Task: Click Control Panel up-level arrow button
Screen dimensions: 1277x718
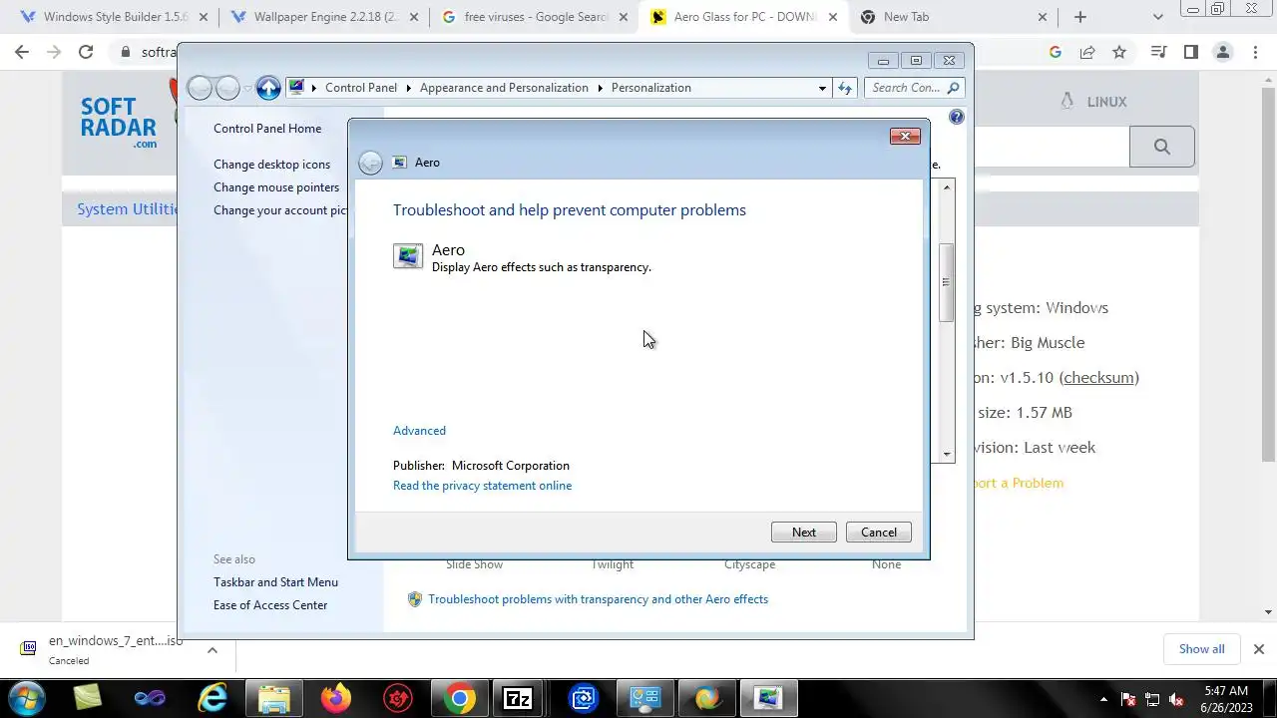Action: [267, 88]
